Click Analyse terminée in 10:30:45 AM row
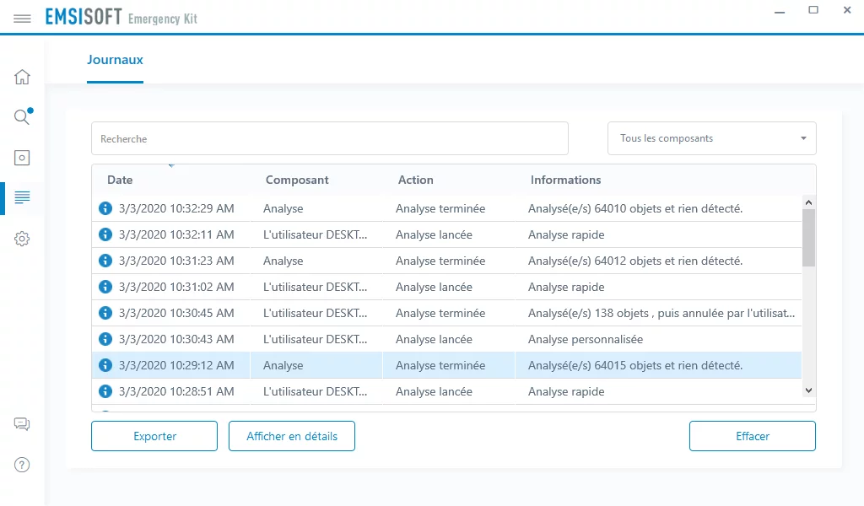Image resolution: width=864 pixels, height=506 pixels. 440,313
